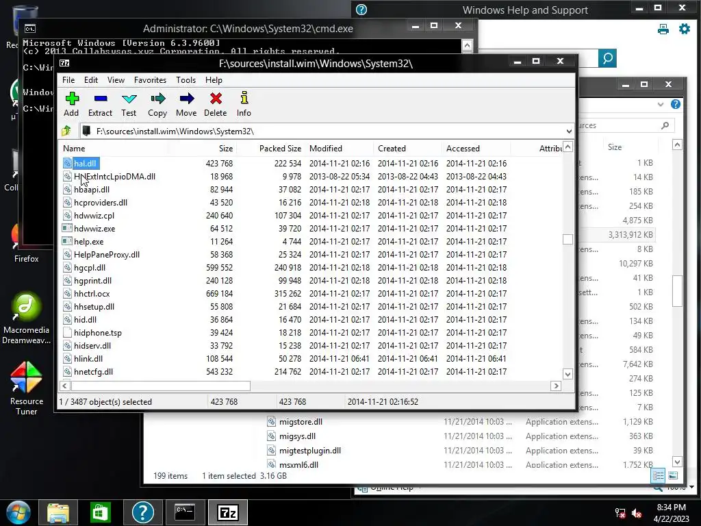Click the Copy toolbar icon in 7-Zip
The width and height of the screenshot is (701, 526).
[158, 99]
